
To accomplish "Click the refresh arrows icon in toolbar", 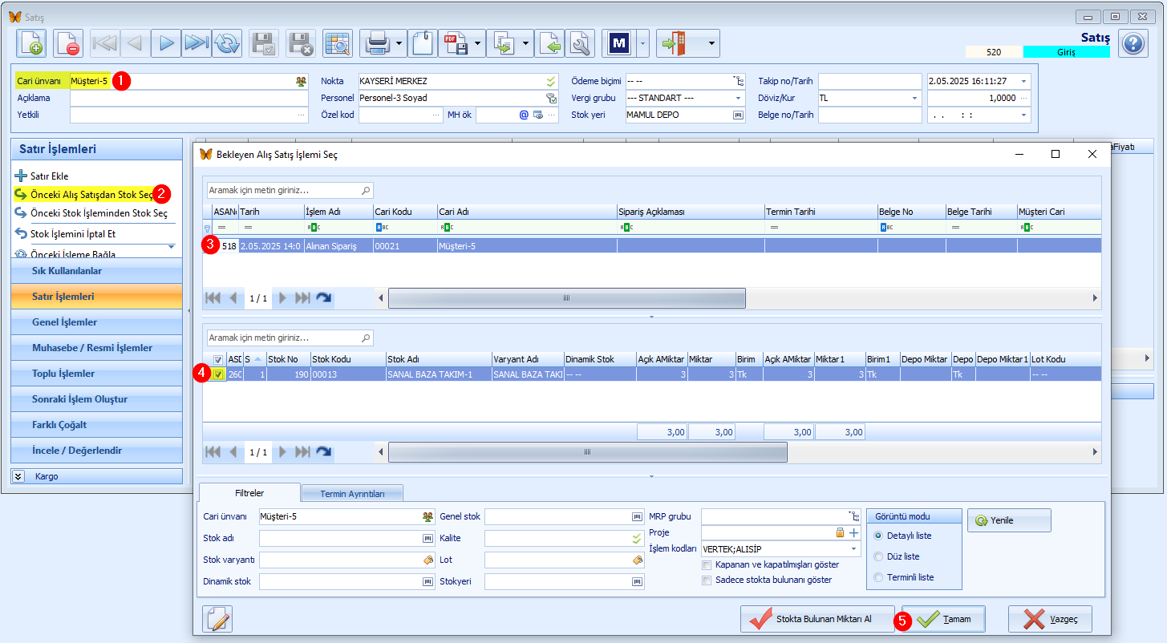I will (x=227, y=43).
